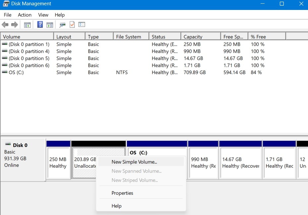Select the Disk 0 Basic panel
Viewport: 308px width, 215px height.
click(23, 159)
